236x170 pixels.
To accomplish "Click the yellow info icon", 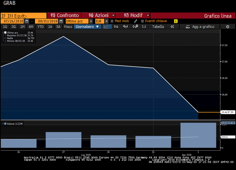I will tap(176, 21).
